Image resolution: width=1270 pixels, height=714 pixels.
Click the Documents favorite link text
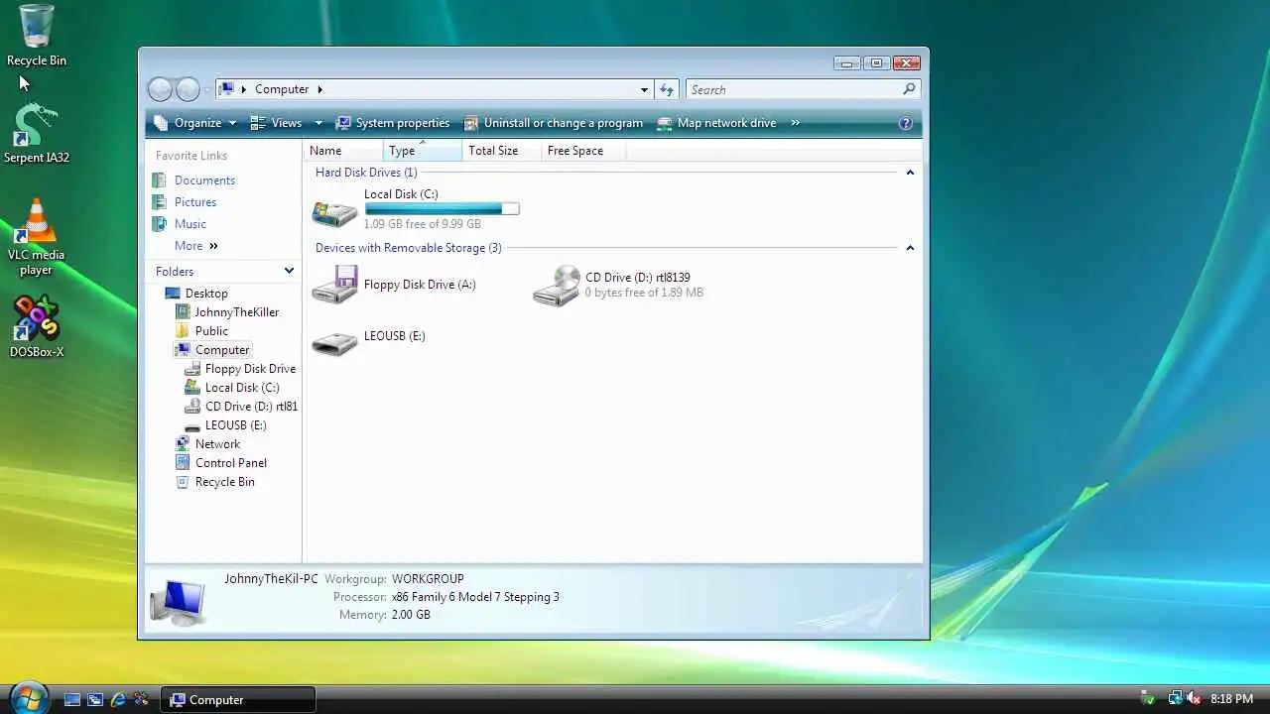coord(204,180)
